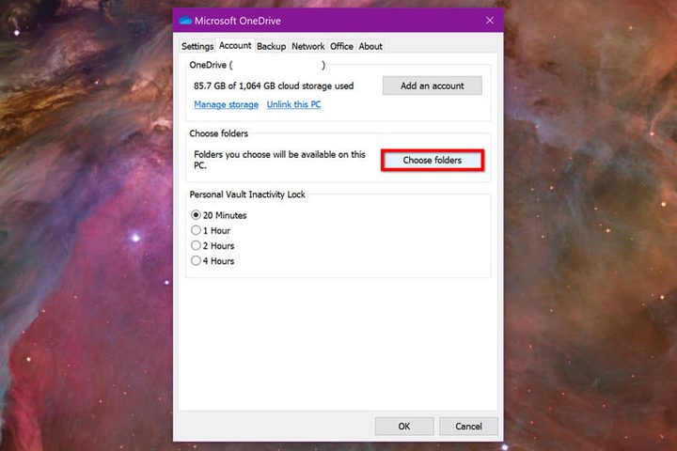Click the Personal Vault Inactivity Lock label
677x451 pixels.
point(247,194)
